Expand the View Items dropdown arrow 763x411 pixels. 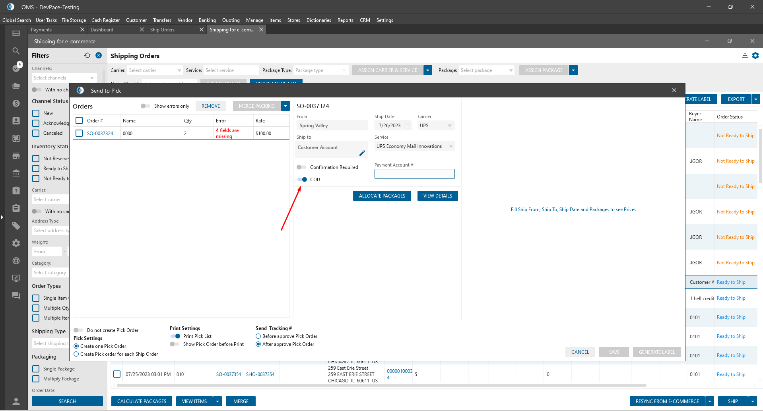pos(217,401)
